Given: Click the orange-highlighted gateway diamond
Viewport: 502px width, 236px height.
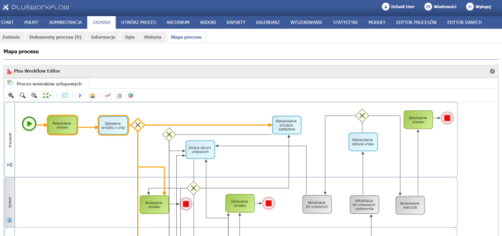Looking at the screenshot, I should [x=138, y=125].
